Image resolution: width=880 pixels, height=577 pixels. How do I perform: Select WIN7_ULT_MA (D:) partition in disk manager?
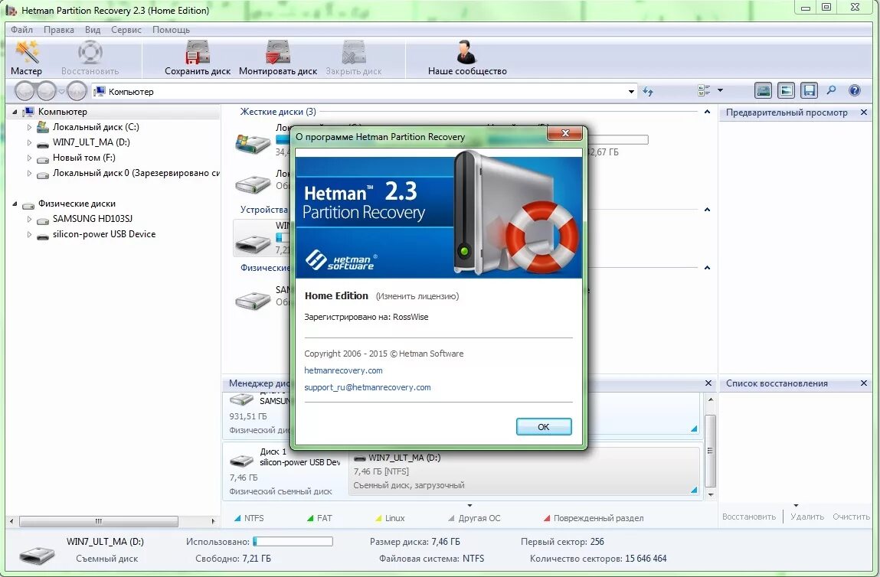(x=525, y=471)
